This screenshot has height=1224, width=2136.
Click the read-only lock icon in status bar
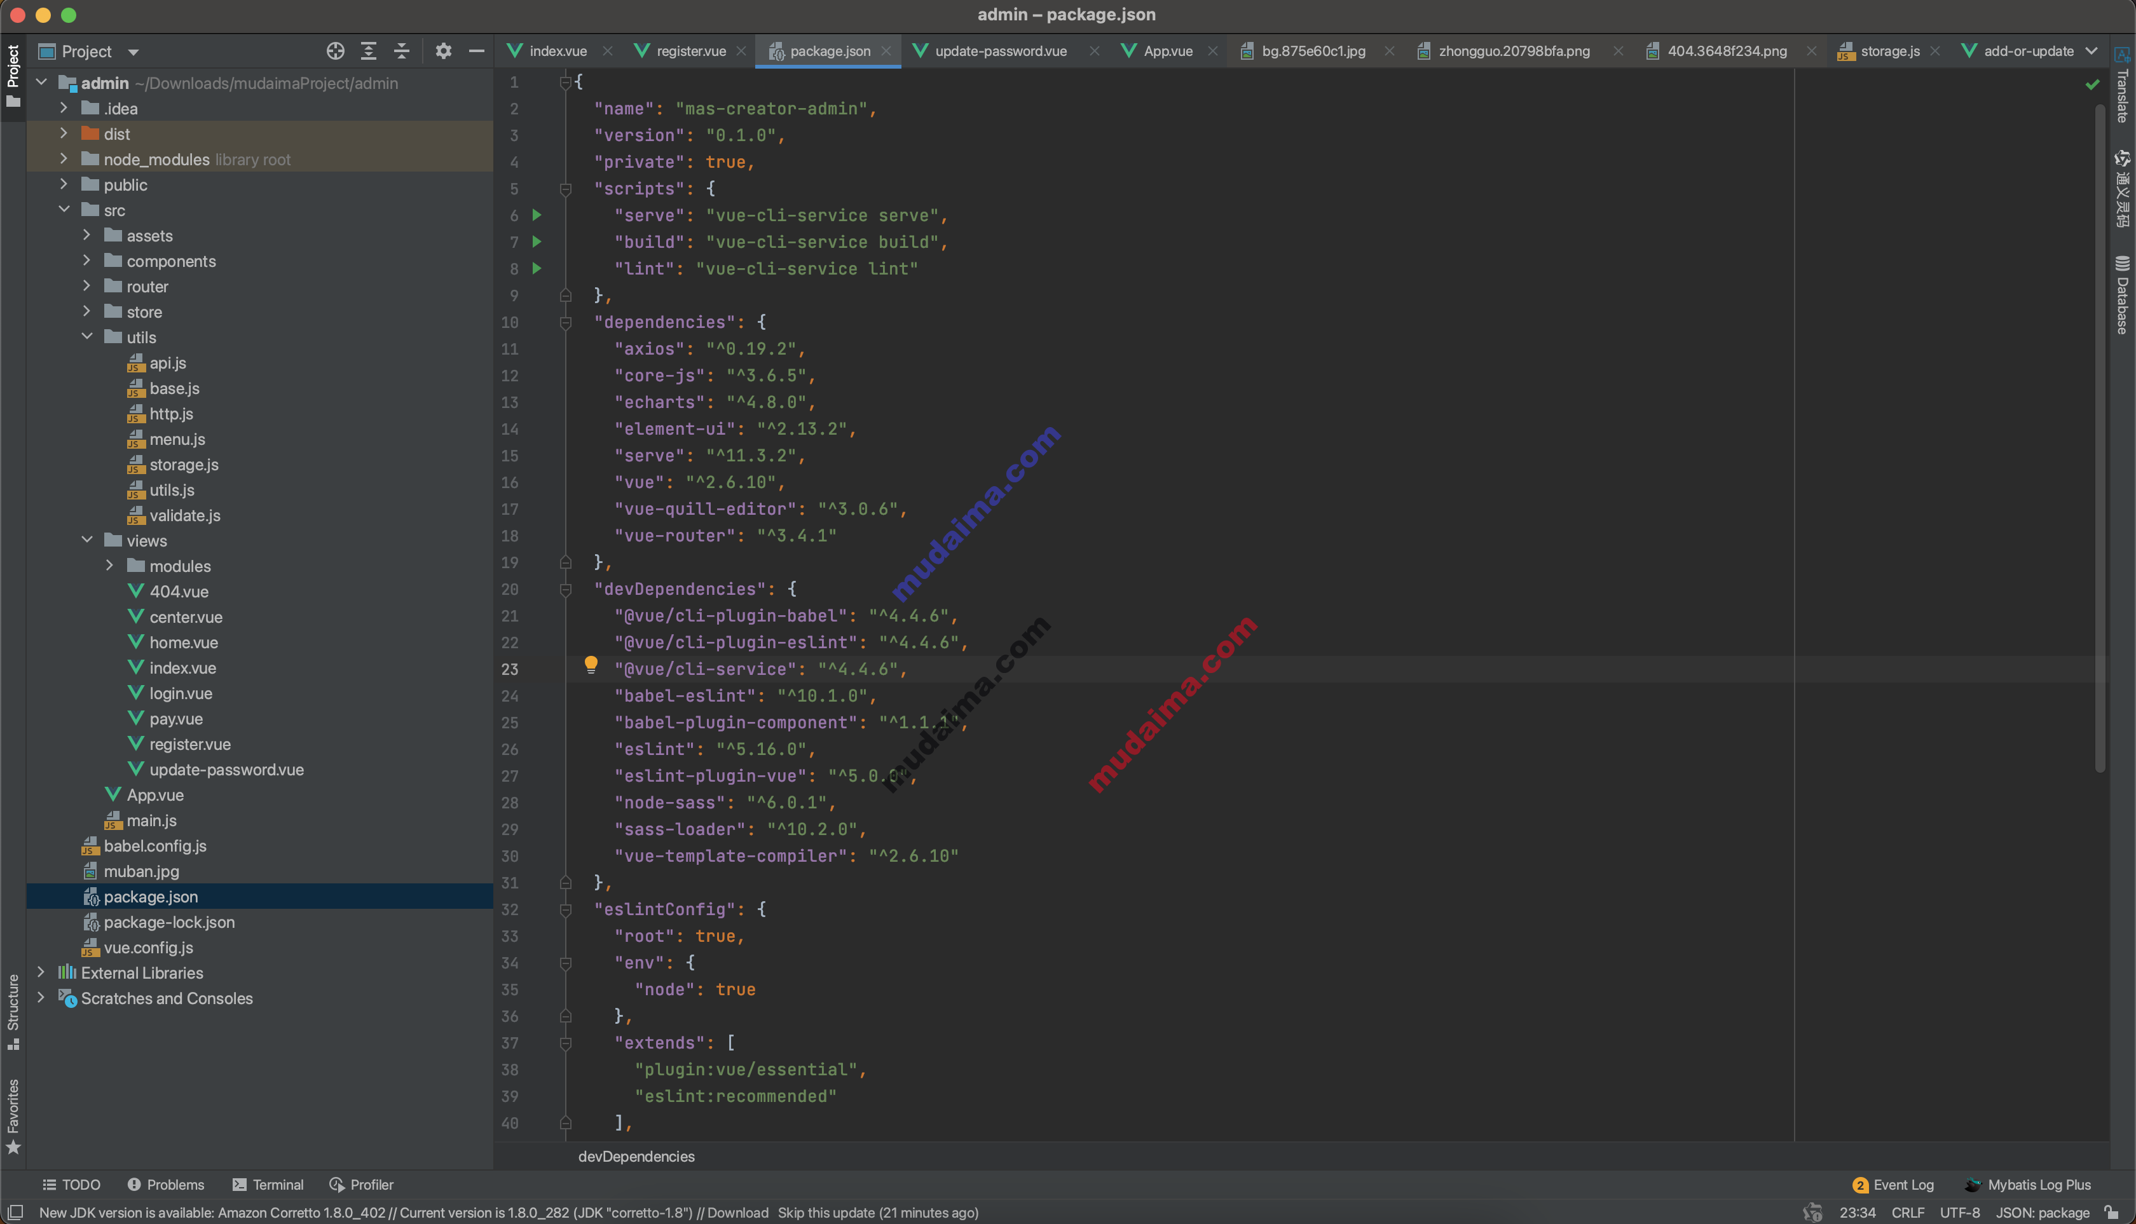click(x=2112, y=1212)
